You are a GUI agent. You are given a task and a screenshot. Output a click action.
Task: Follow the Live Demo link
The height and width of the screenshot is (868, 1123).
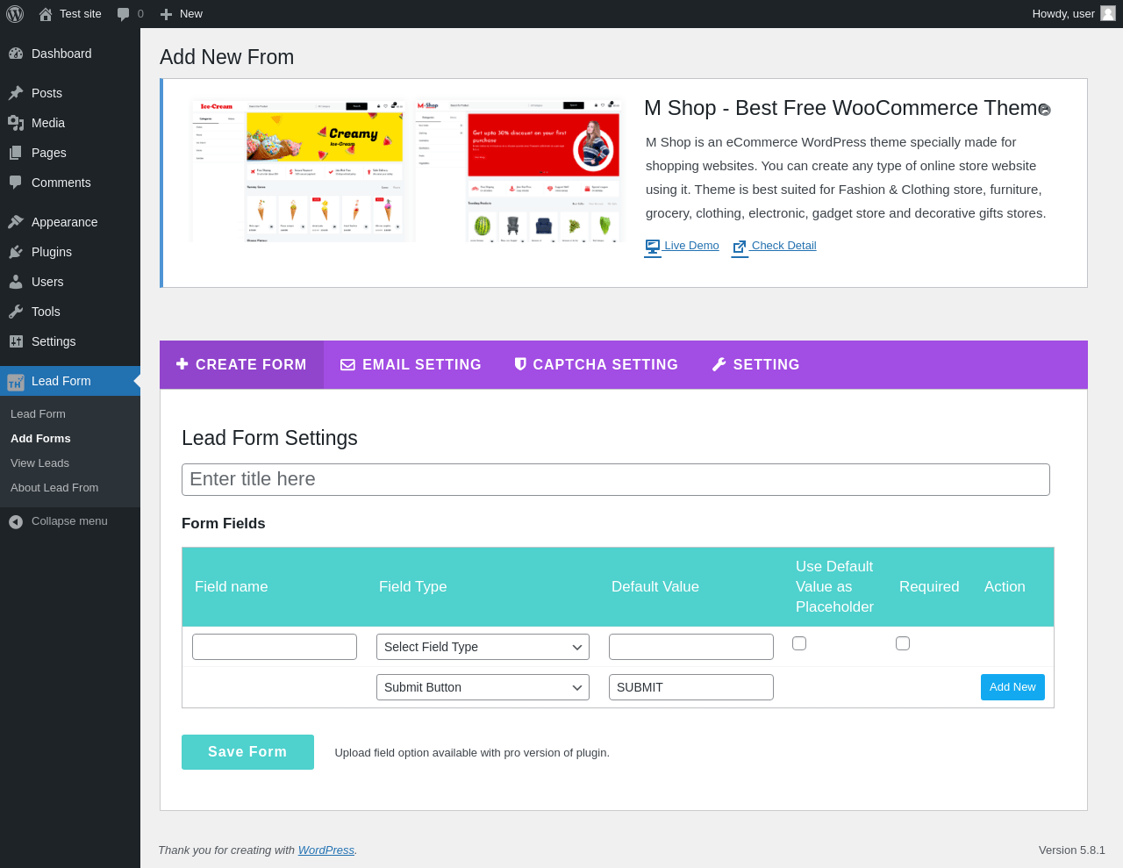coord(691,246)
